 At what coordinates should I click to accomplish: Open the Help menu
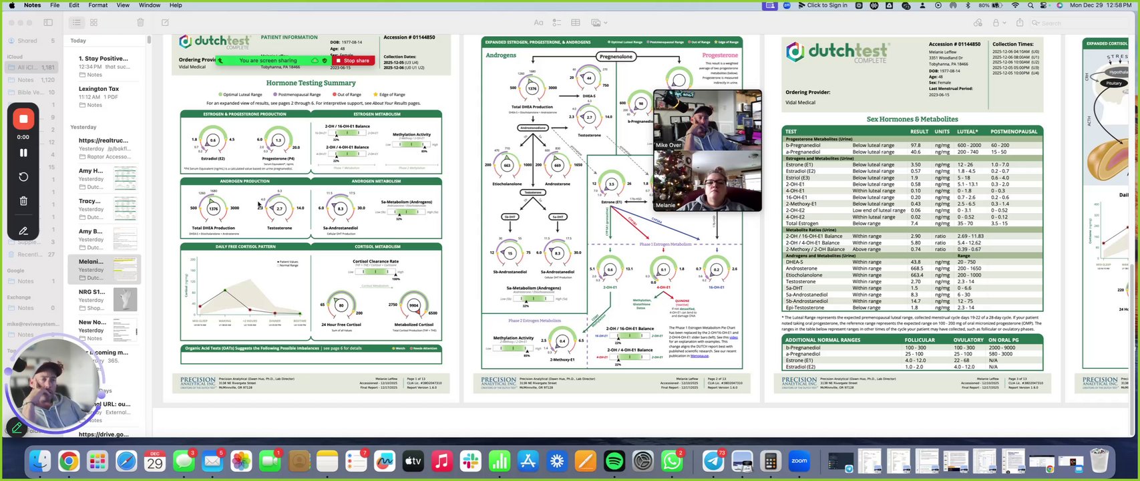point(176,5)
